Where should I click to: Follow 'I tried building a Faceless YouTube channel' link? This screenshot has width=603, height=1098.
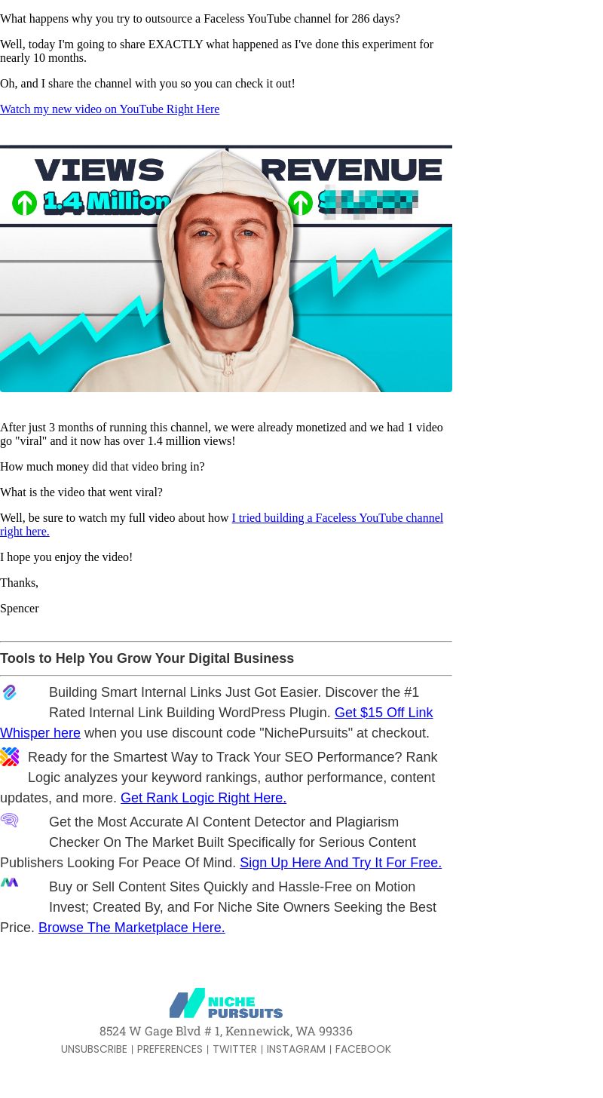[222, 524]
